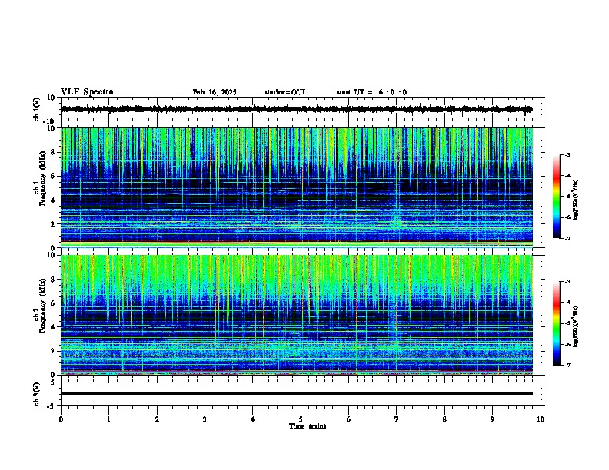Image resolution: width=609 pixels, height=470 pixels.
Task: Click the ch.2 spectrogram color scale bar
Action: 557,323
